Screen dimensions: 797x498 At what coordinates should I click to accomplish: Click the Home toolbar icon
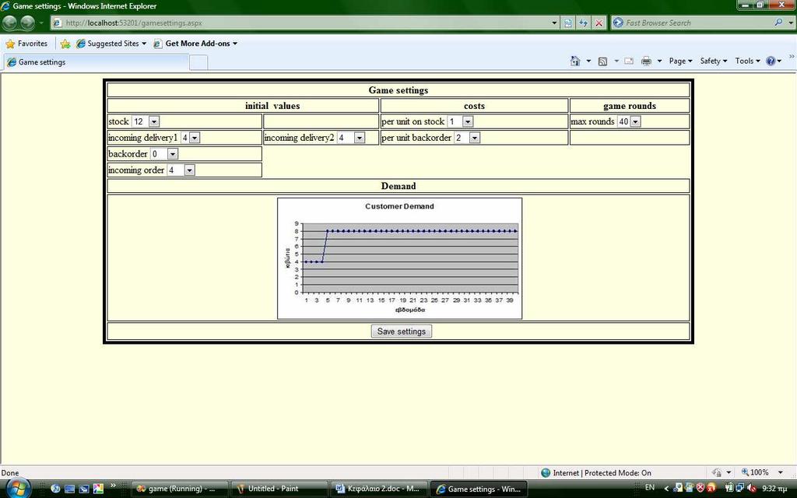575,61
